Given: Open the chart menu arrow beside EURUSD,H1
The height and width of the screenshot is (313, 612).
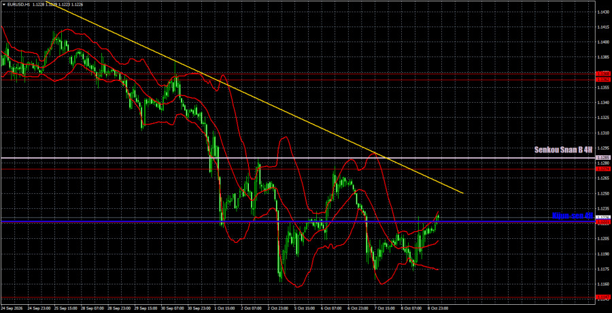Looking at the screenshot, I should coord(4,4).
